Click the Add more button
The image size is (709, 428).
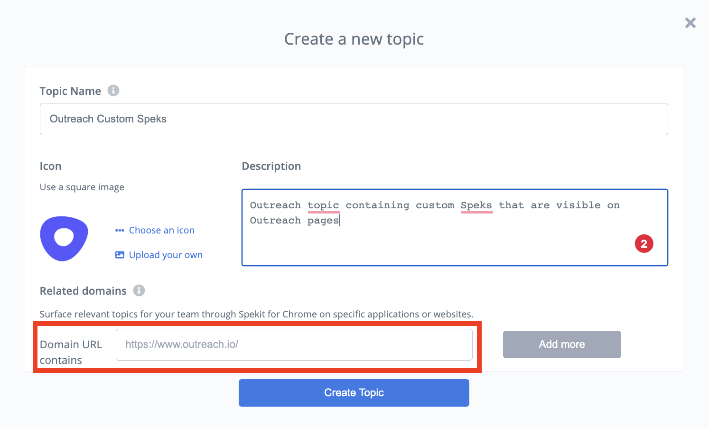click(x=562, y=344)
